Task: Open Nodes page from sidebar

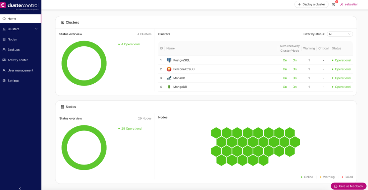Action: [20, 40]
